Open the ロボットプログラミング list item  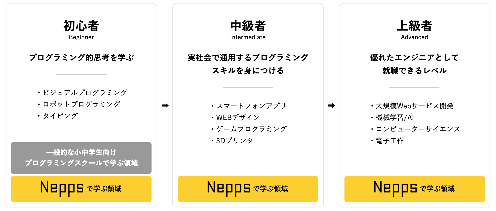pos(81,104)
